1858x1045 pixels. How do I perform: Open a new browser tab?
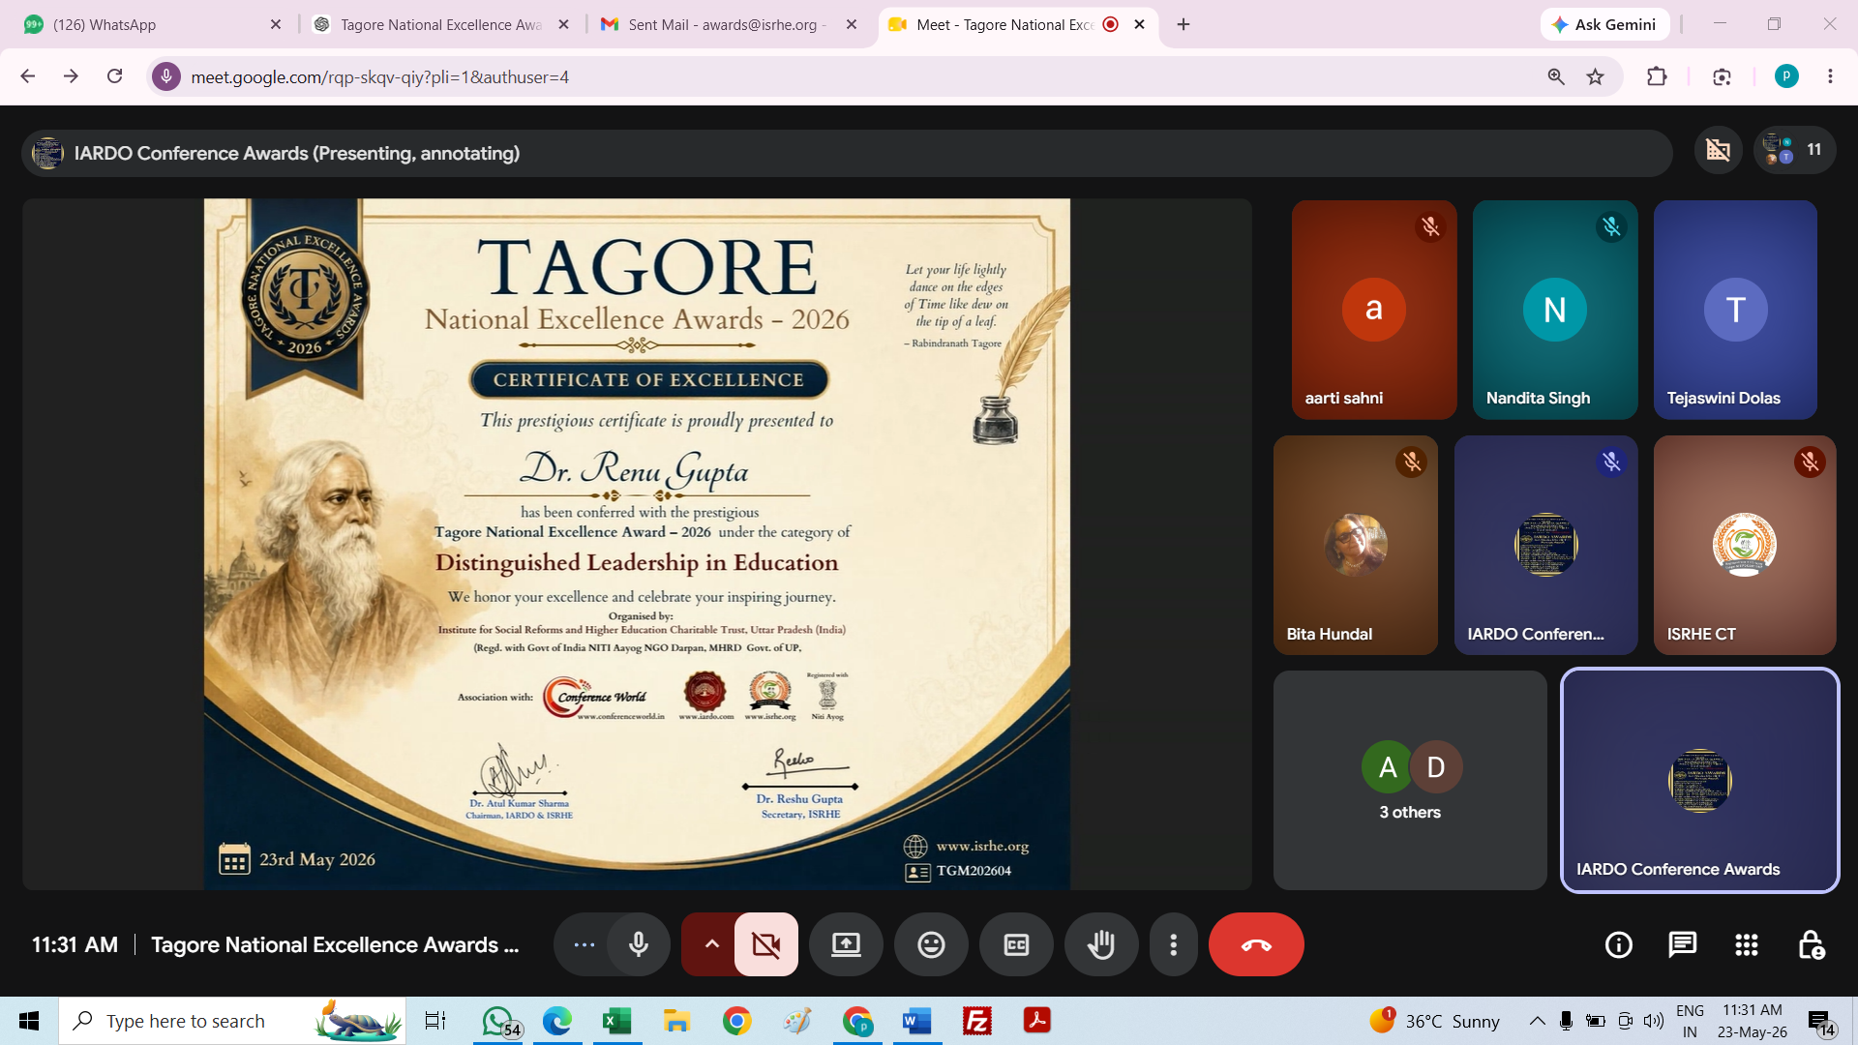tap(1184, 24)
